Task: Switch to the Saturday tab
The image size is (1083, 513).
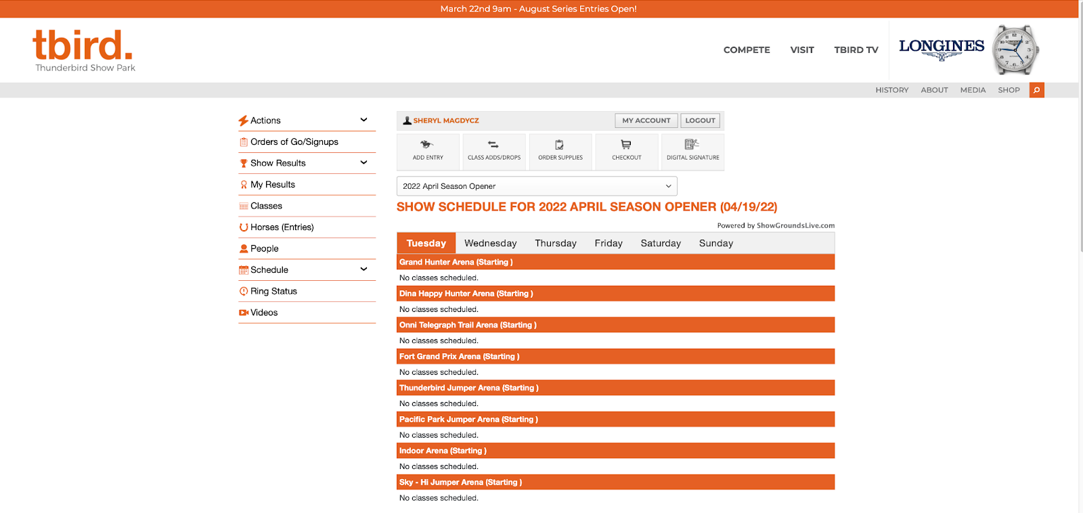Action: 661,243
